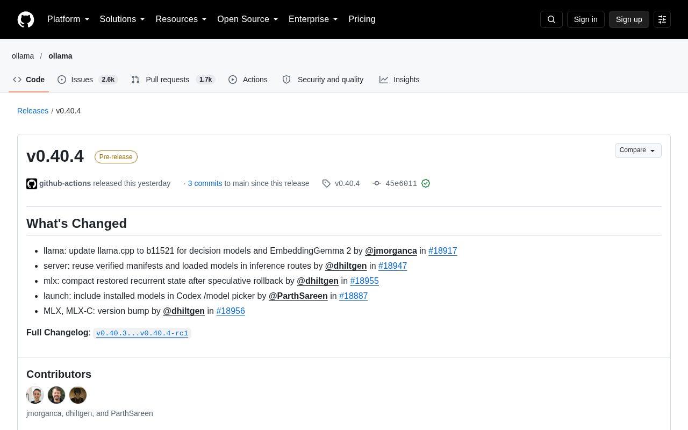Open dhiltgen contributor avatar
Screen dimensions: 688x430
[x=56, y=395]
